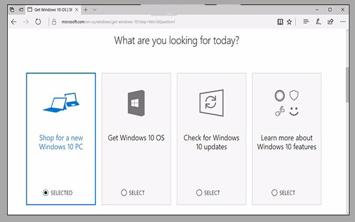Click Learn more about Windows 10 features title
Image resolution: width=355 pixels, height=222 pixels.
(x=287, y=142)
